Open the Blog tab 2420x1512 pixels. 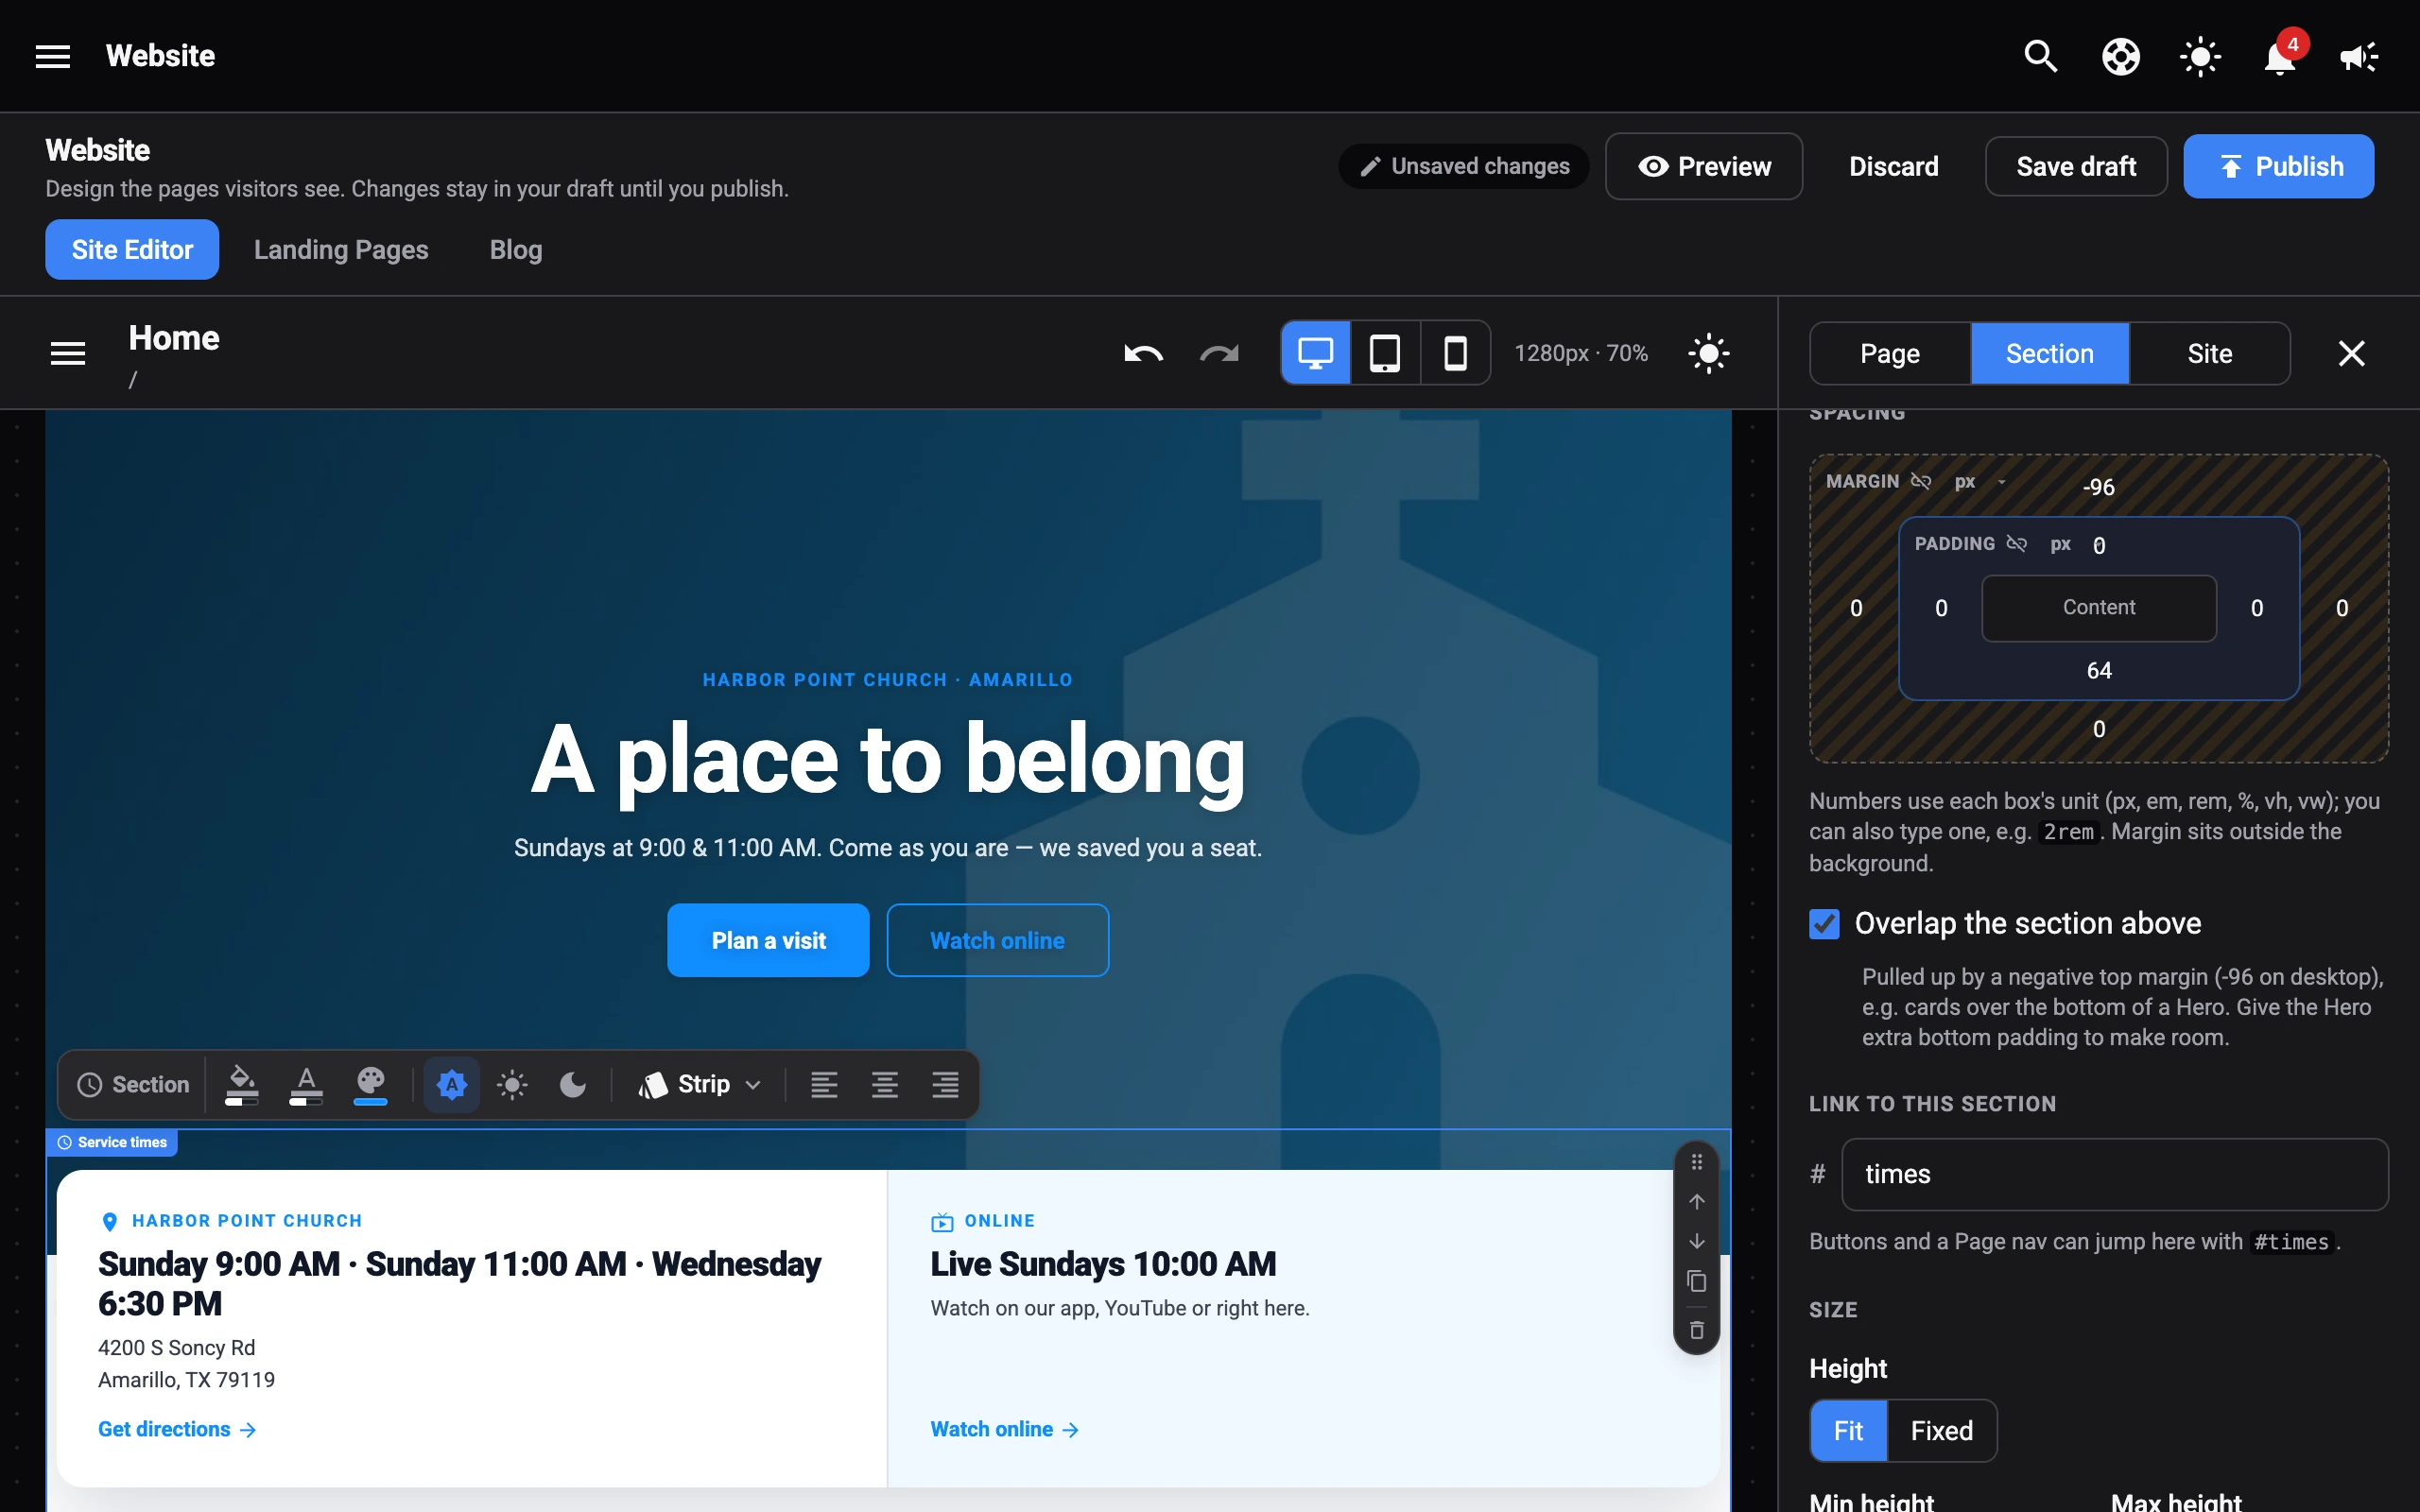(x=516, y=250)
